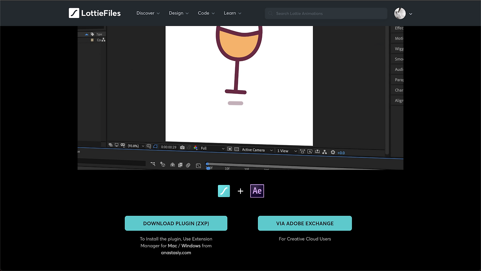The height and width of the screenshot is (271, 481).
Task: Toggle pixel aspect ratio correction
Action: [x=303, y=151]
